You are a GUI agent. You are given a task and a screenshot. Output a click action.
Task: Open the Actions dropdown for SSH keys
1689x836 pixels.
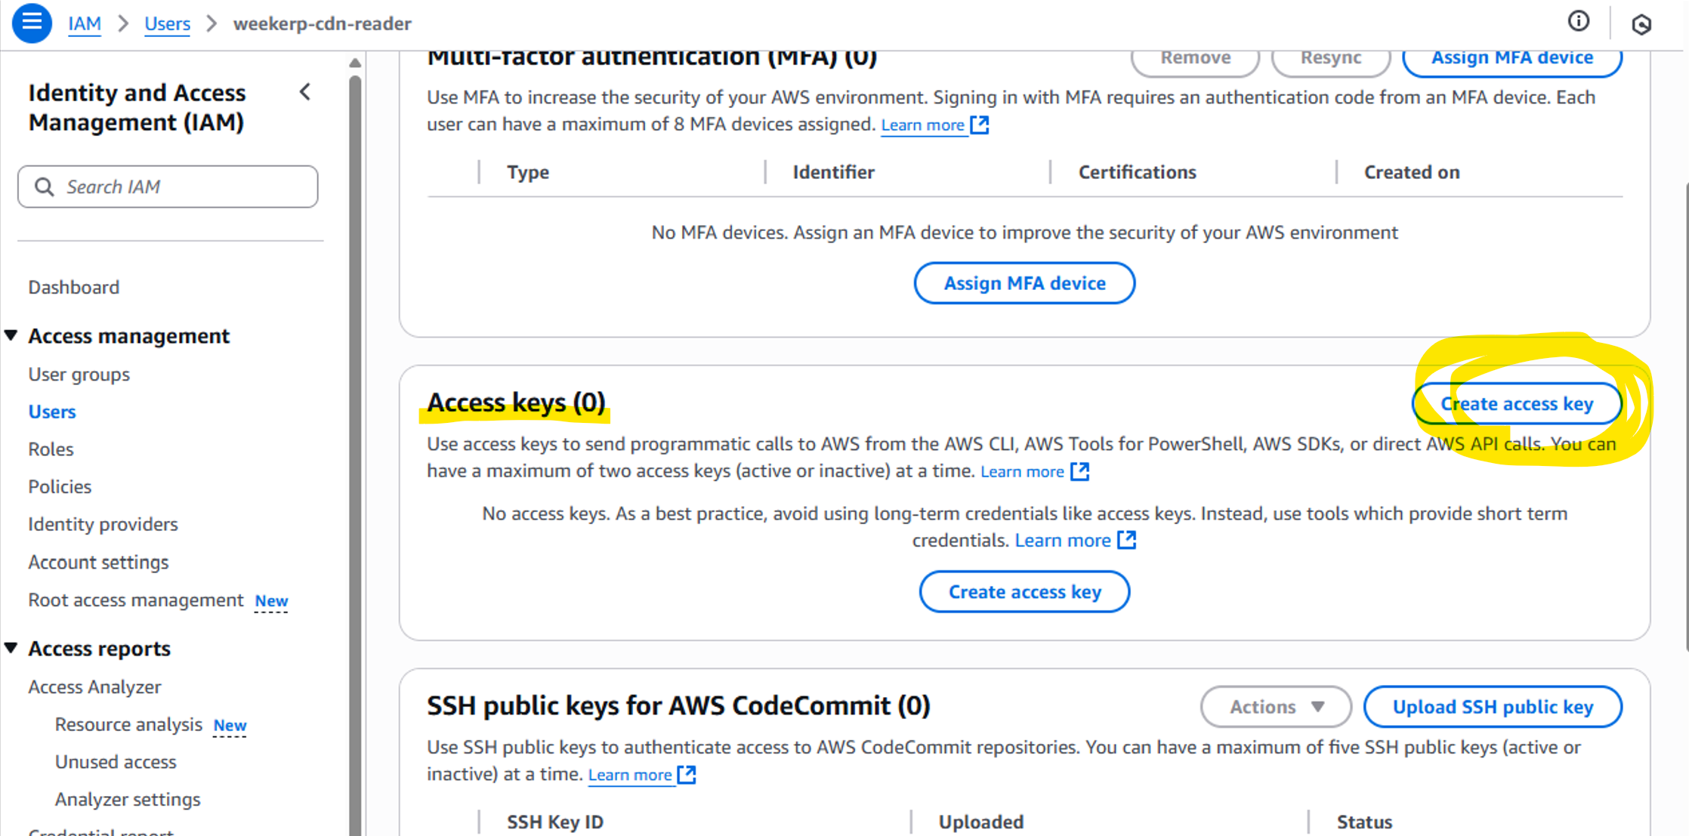[x=1276, y=707]
